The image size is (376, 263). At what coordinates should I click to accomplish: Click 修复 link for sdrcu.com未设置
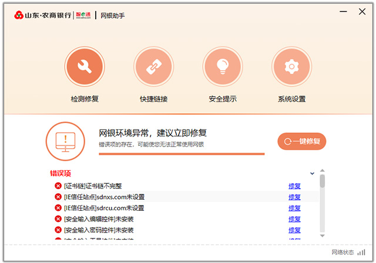click(x=294, y=208)
